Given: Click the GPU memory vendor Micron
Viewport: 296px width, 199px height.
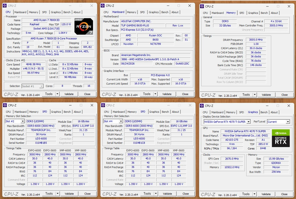Looking at the screenshot, I should 276,167.
